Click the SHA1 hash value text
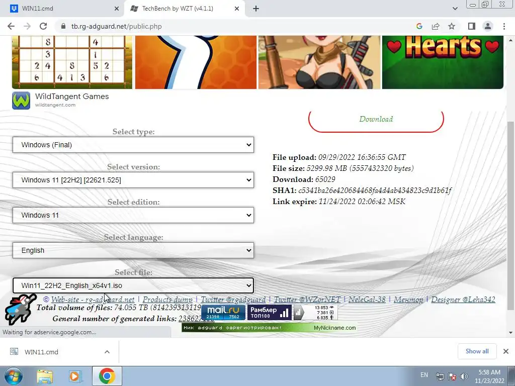Image resolution: width=515 pixels, height=386 pixels. pyautogui.click(x=375, y=190)
